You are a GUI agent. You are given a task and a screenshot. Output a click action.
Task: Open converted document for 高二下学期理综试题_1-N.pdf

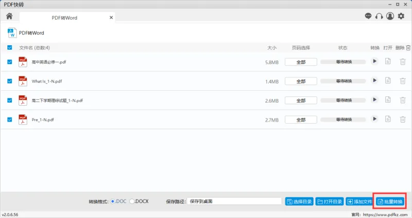point(388,100)
